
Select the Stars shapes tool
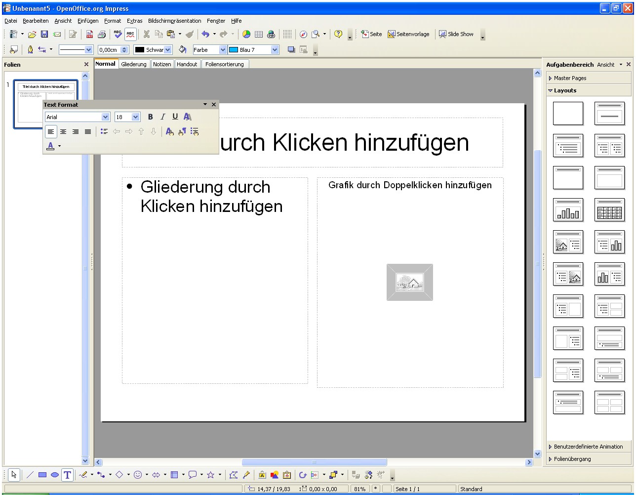(210, 475)
